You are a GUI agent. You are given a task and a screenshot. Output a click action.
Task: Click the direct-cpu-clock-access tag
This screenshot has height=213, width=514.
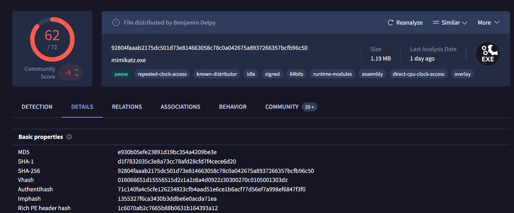[418, 74]
